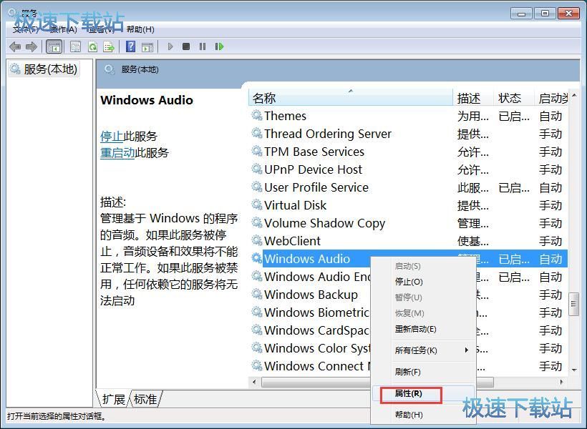Open the 帮助(H) menu in the menu bar
The width and height of the screenshot is (587, 429).
click(x=140, y=29)
